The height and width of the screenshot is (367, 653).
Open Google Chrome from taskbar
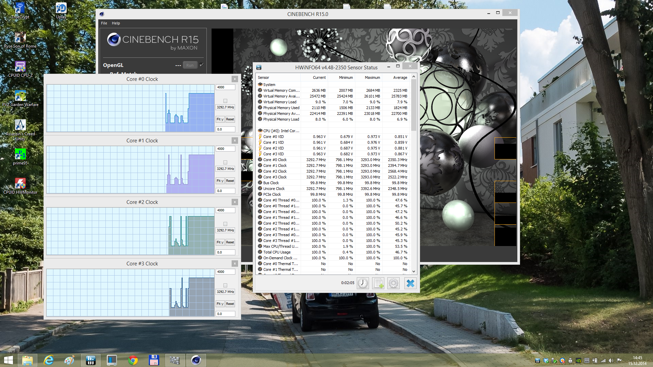pyautogui.click(x=133, y=360)
